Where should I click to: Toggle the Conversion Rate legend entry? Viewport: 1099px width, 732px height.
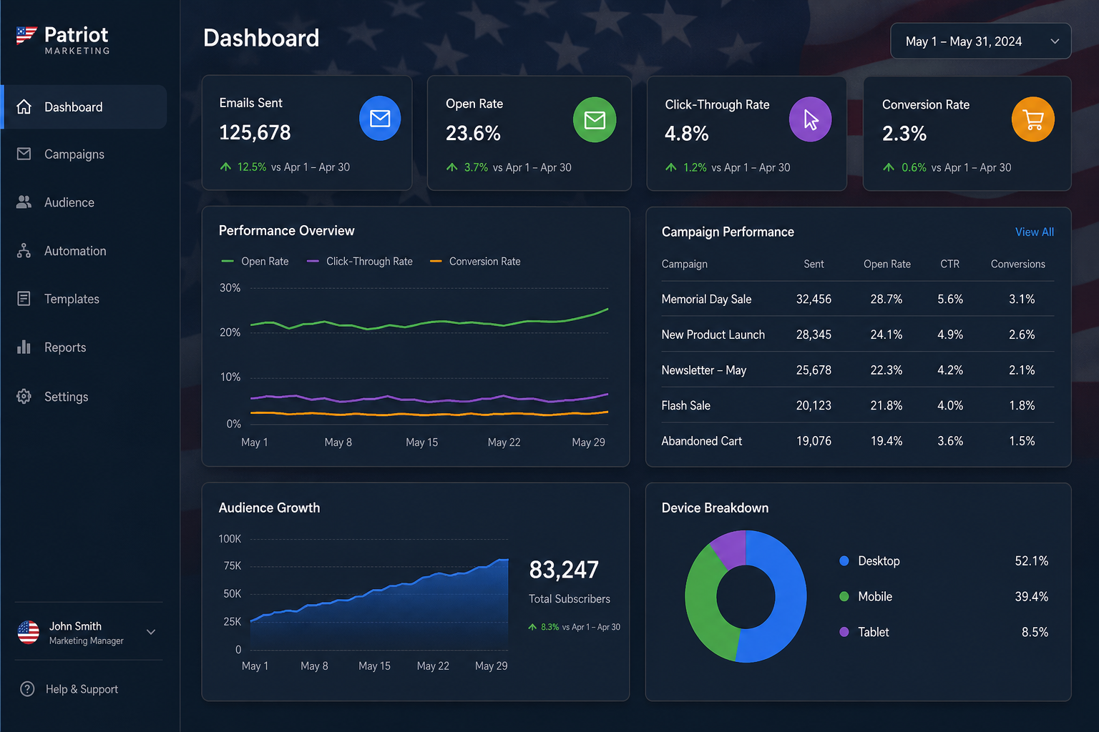pos(475,261)
